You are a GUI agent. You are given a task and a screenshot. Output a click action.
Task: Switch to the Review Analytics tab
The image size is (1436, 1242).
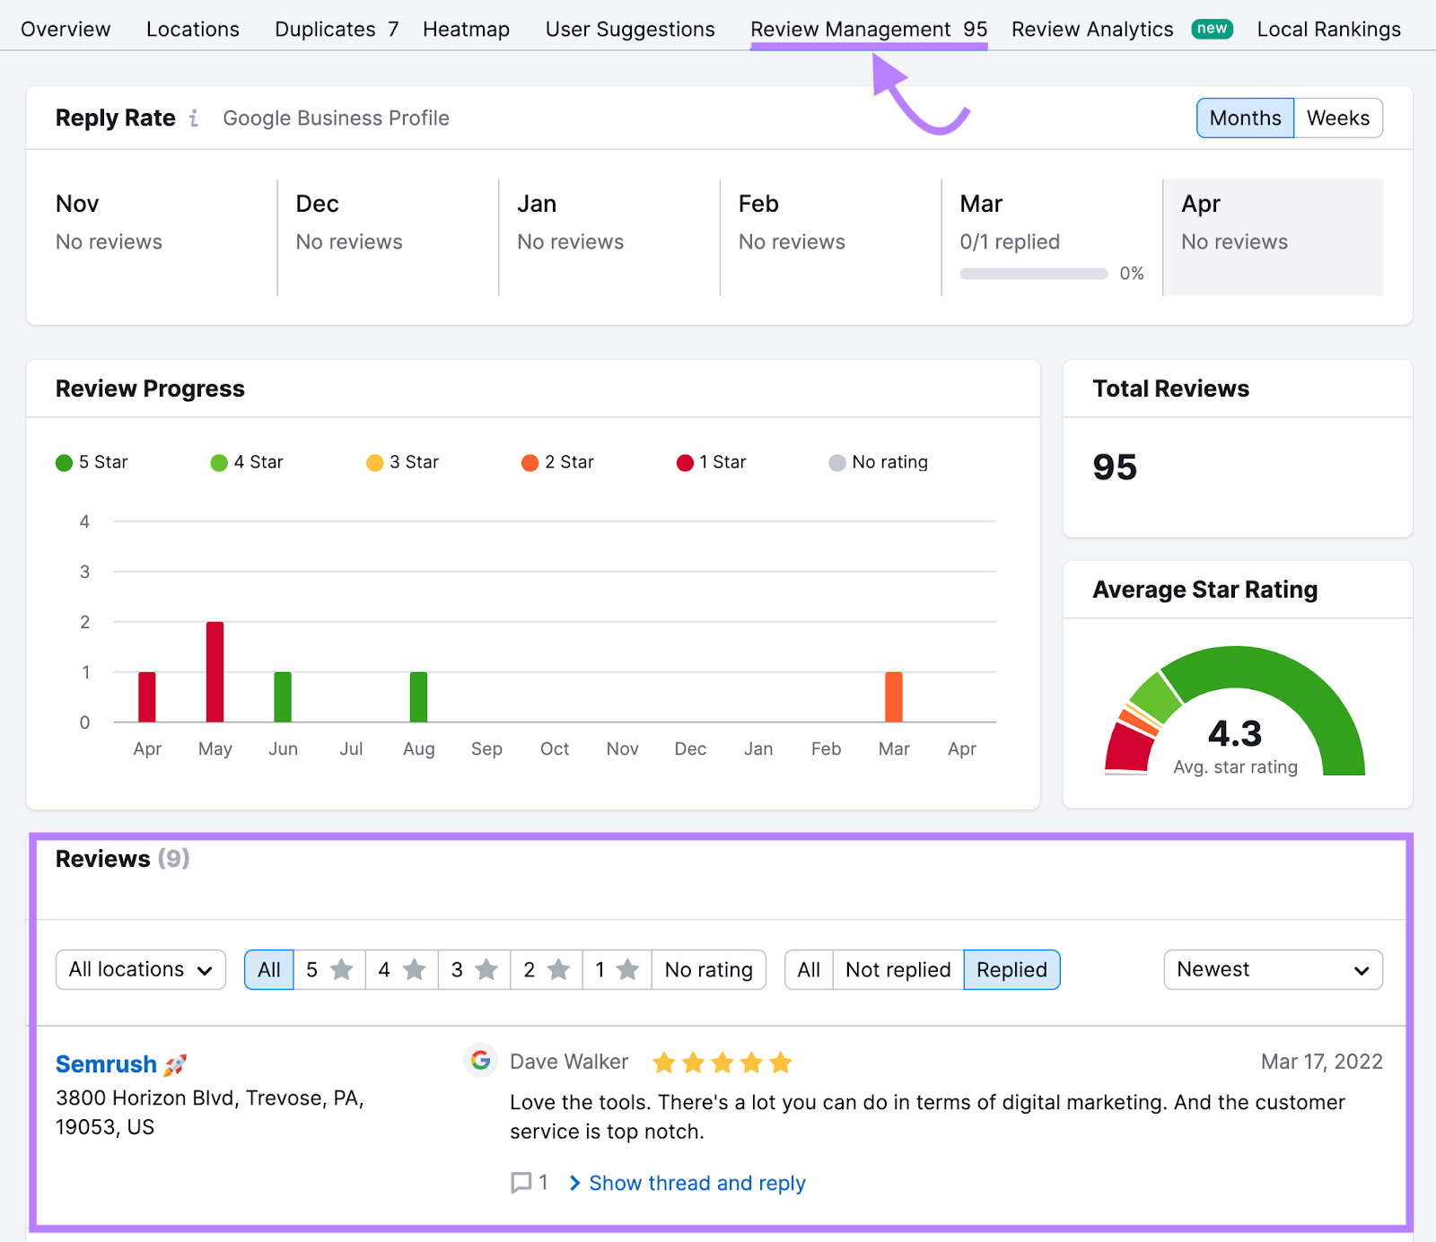[1091, 28]
